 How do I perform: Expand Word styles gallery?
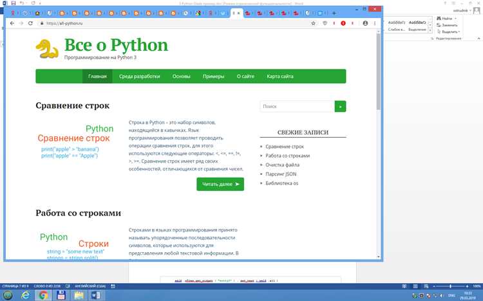point(430,30)
